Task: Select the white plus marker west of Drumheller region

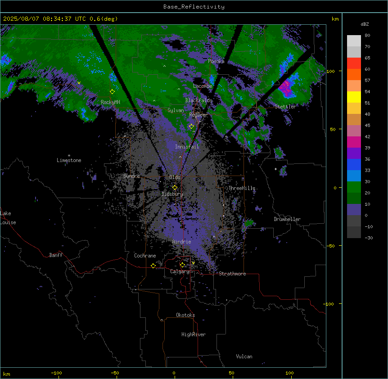Action: click(275, 169)
